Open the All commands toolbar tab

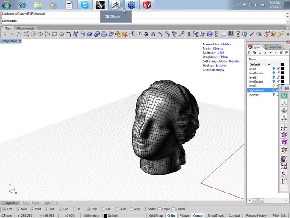(x=25, y=28)
